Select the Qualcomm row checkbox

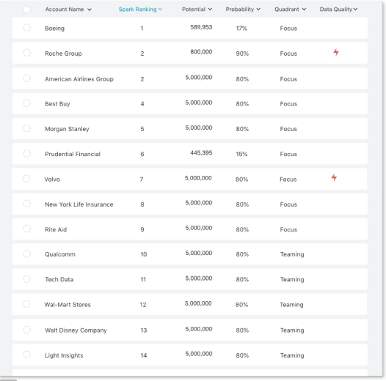click(27, 254)
